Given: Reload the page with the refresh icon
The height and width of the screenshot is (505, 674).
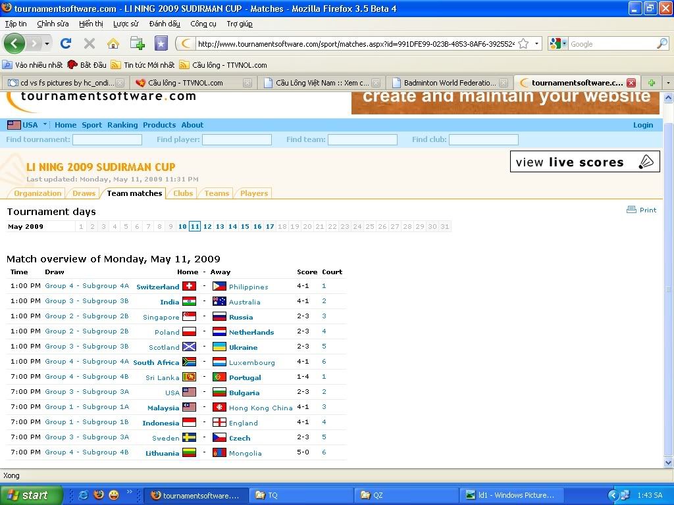Looking at the screenshot, I should click(66, 43).
